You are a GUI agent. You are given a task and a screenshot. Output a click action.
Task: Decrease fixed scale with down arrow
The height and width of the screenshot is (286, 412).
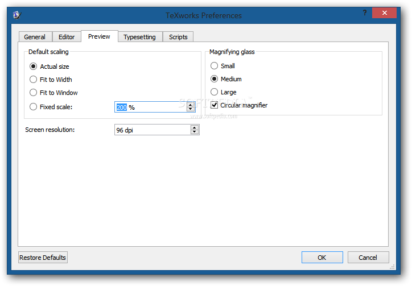(191, 109)
